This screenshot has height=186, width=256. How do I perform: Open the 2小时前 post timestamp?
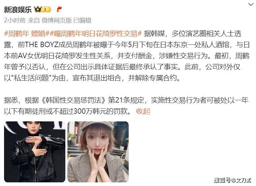[x=15, y=21]
